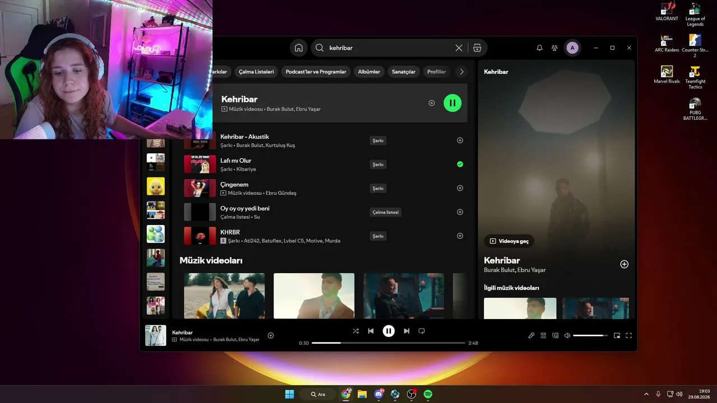Click now playing Kehribar cover art
The image size is (717, 403).
[156, 336]
